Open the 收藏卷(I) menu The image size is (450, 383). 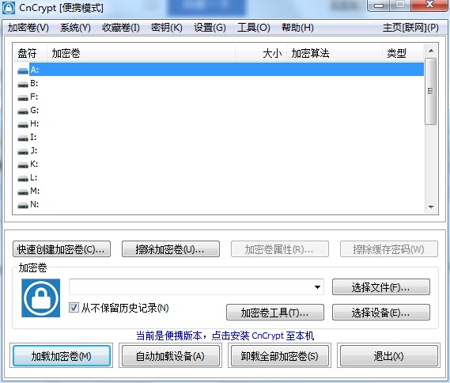pyautogui.click(x=121, y=28)
